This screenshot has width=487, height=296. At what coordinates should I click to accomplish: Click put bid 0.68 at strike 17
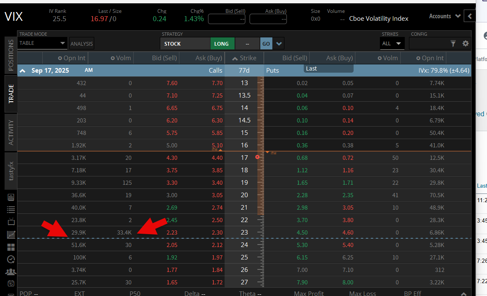pyautogui.click(x=302, y=158)
